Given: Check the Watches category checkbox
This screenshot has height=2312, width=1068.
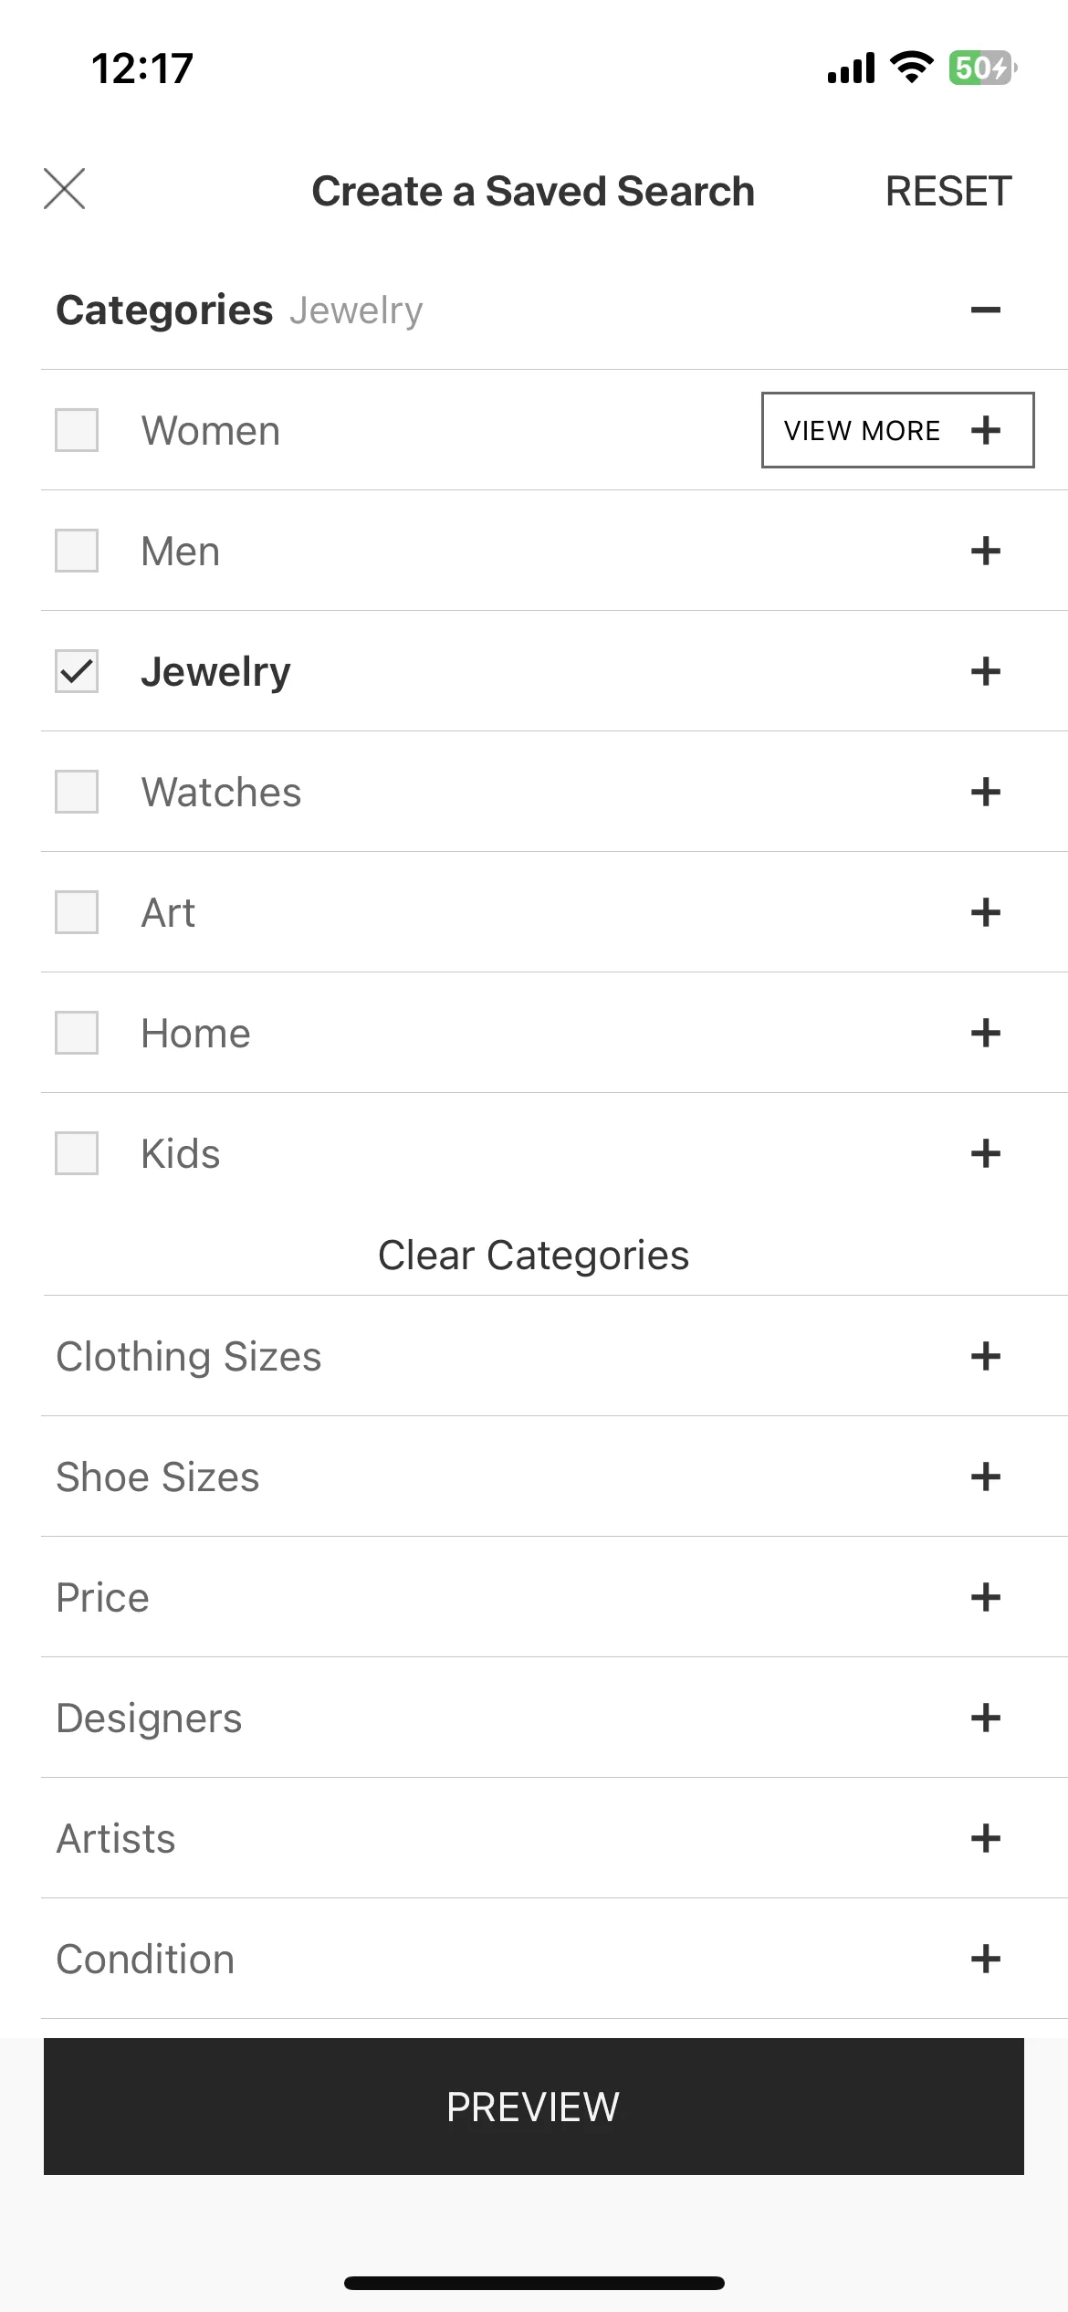Looking at the screenshot, I should 77,792.
